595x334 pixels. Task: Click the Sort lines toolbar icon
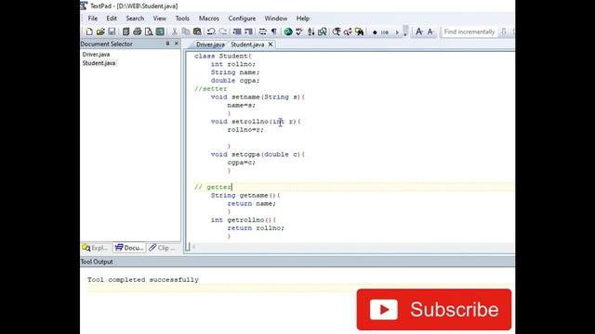[311, 32]
